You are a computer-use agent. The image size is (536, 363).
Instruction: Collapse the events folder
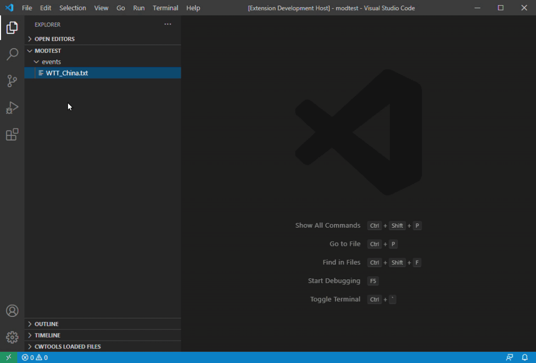pos(103,62)
